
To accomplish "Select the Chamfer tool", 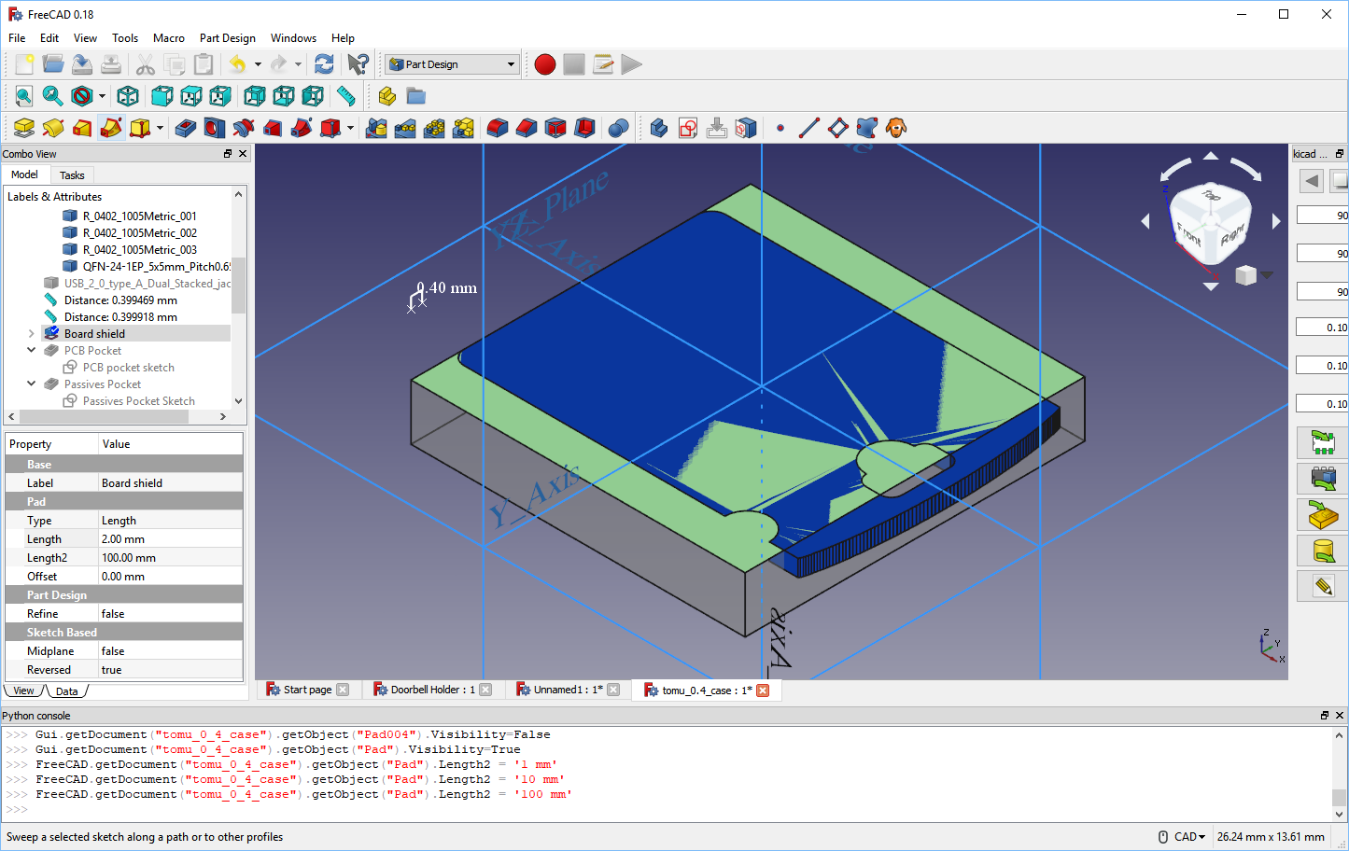I will [525, 128].
